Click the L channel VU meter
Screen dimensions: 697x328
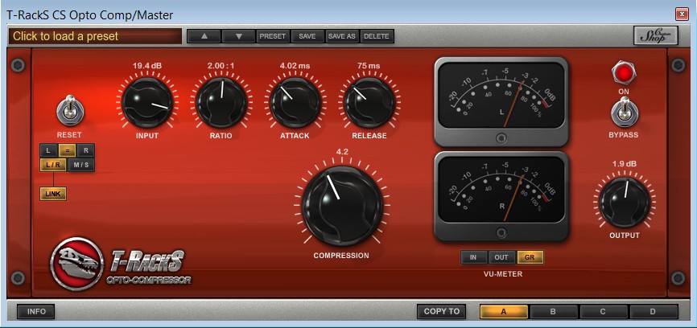click(x=501, y=101)
